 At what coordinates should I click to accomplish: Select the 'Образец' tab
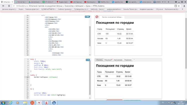coord(99,60)
